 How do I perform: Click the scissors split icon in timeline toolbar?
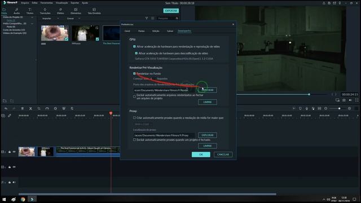(30, 108)
